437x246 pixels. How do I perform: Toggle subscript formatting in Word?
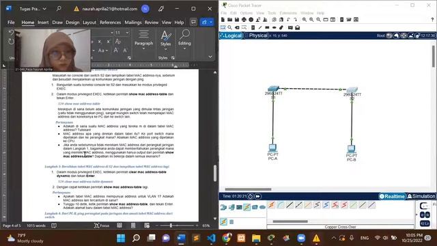pyautogui.click(x=100, y=41)
